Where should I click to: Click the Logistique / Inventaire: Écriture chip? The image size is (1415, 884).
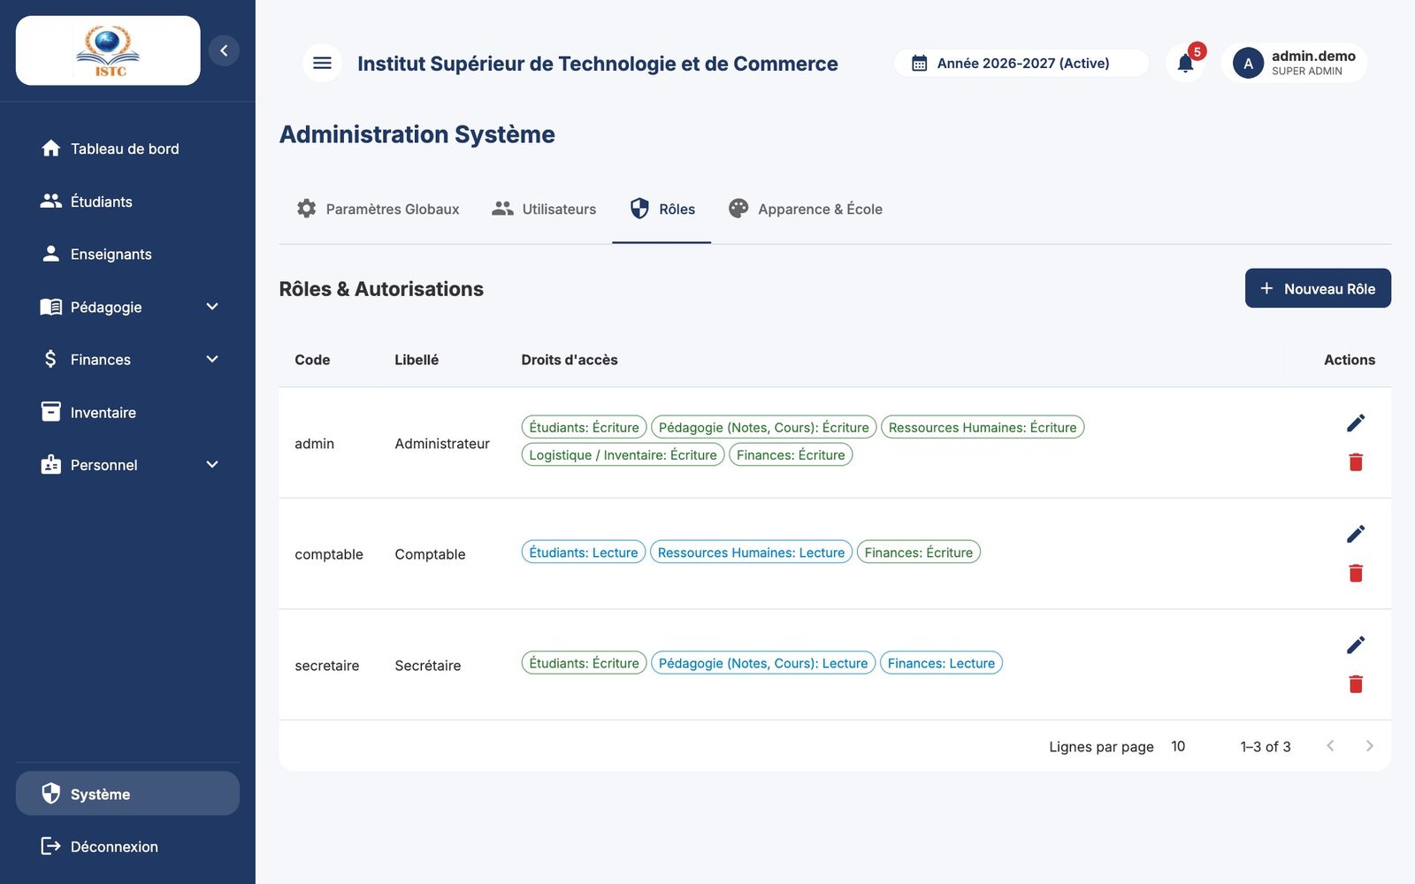(x=623, y=454)
